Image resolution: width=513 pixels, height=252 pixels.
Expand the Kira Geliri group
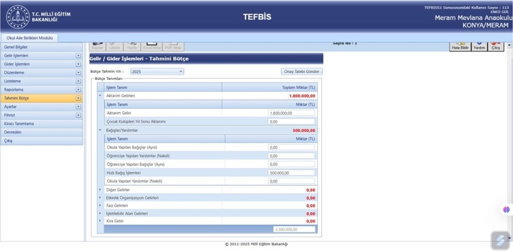(x=100, y=221)
